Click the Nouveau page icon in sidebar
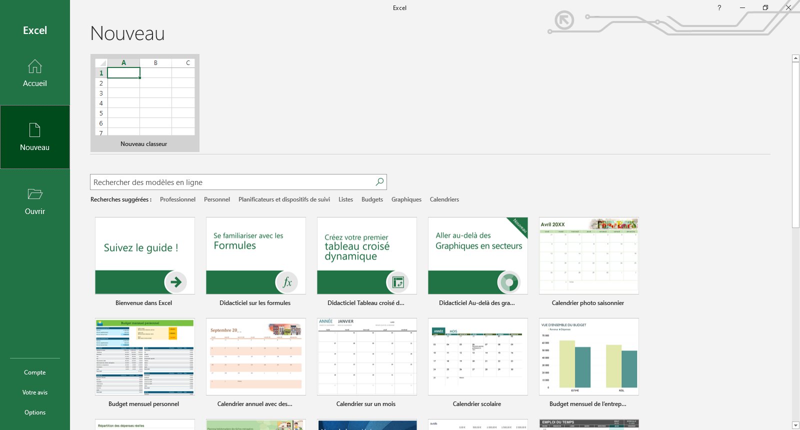800x430 pixels. point(34,130)
